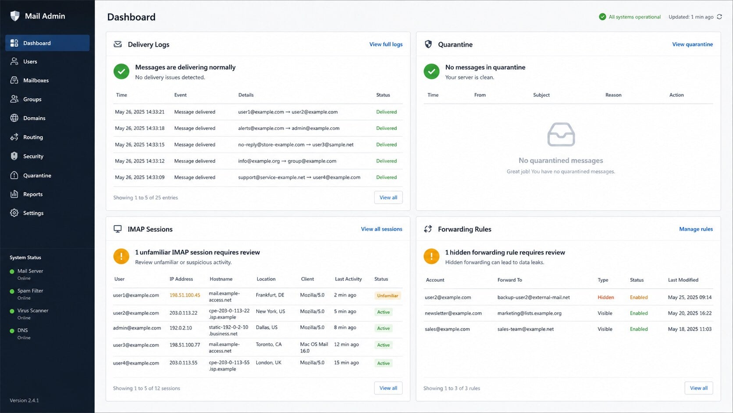Click the Quarantine alert icon in sidebar
The image size is (733, 413).
[14, 176]
